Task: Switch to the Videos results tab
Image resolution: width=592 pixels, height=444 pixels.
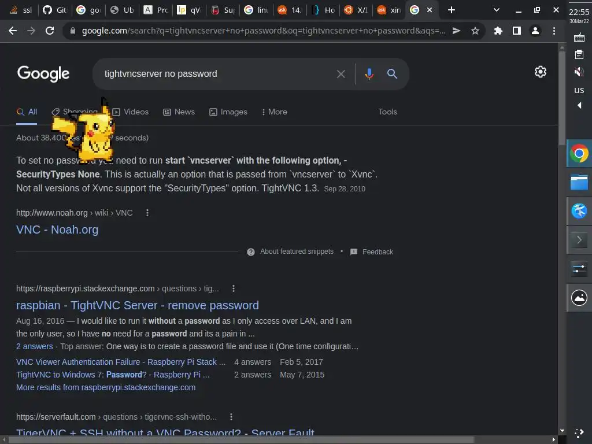Action: 130,112
